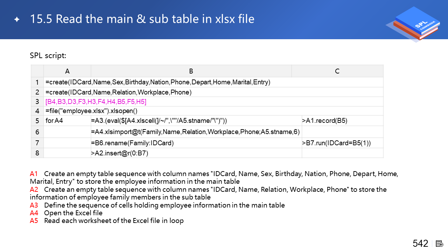The width and height of the screenshot is (448, 252).
Task: Select the 'for A4' cell
Action: (54, 121)
